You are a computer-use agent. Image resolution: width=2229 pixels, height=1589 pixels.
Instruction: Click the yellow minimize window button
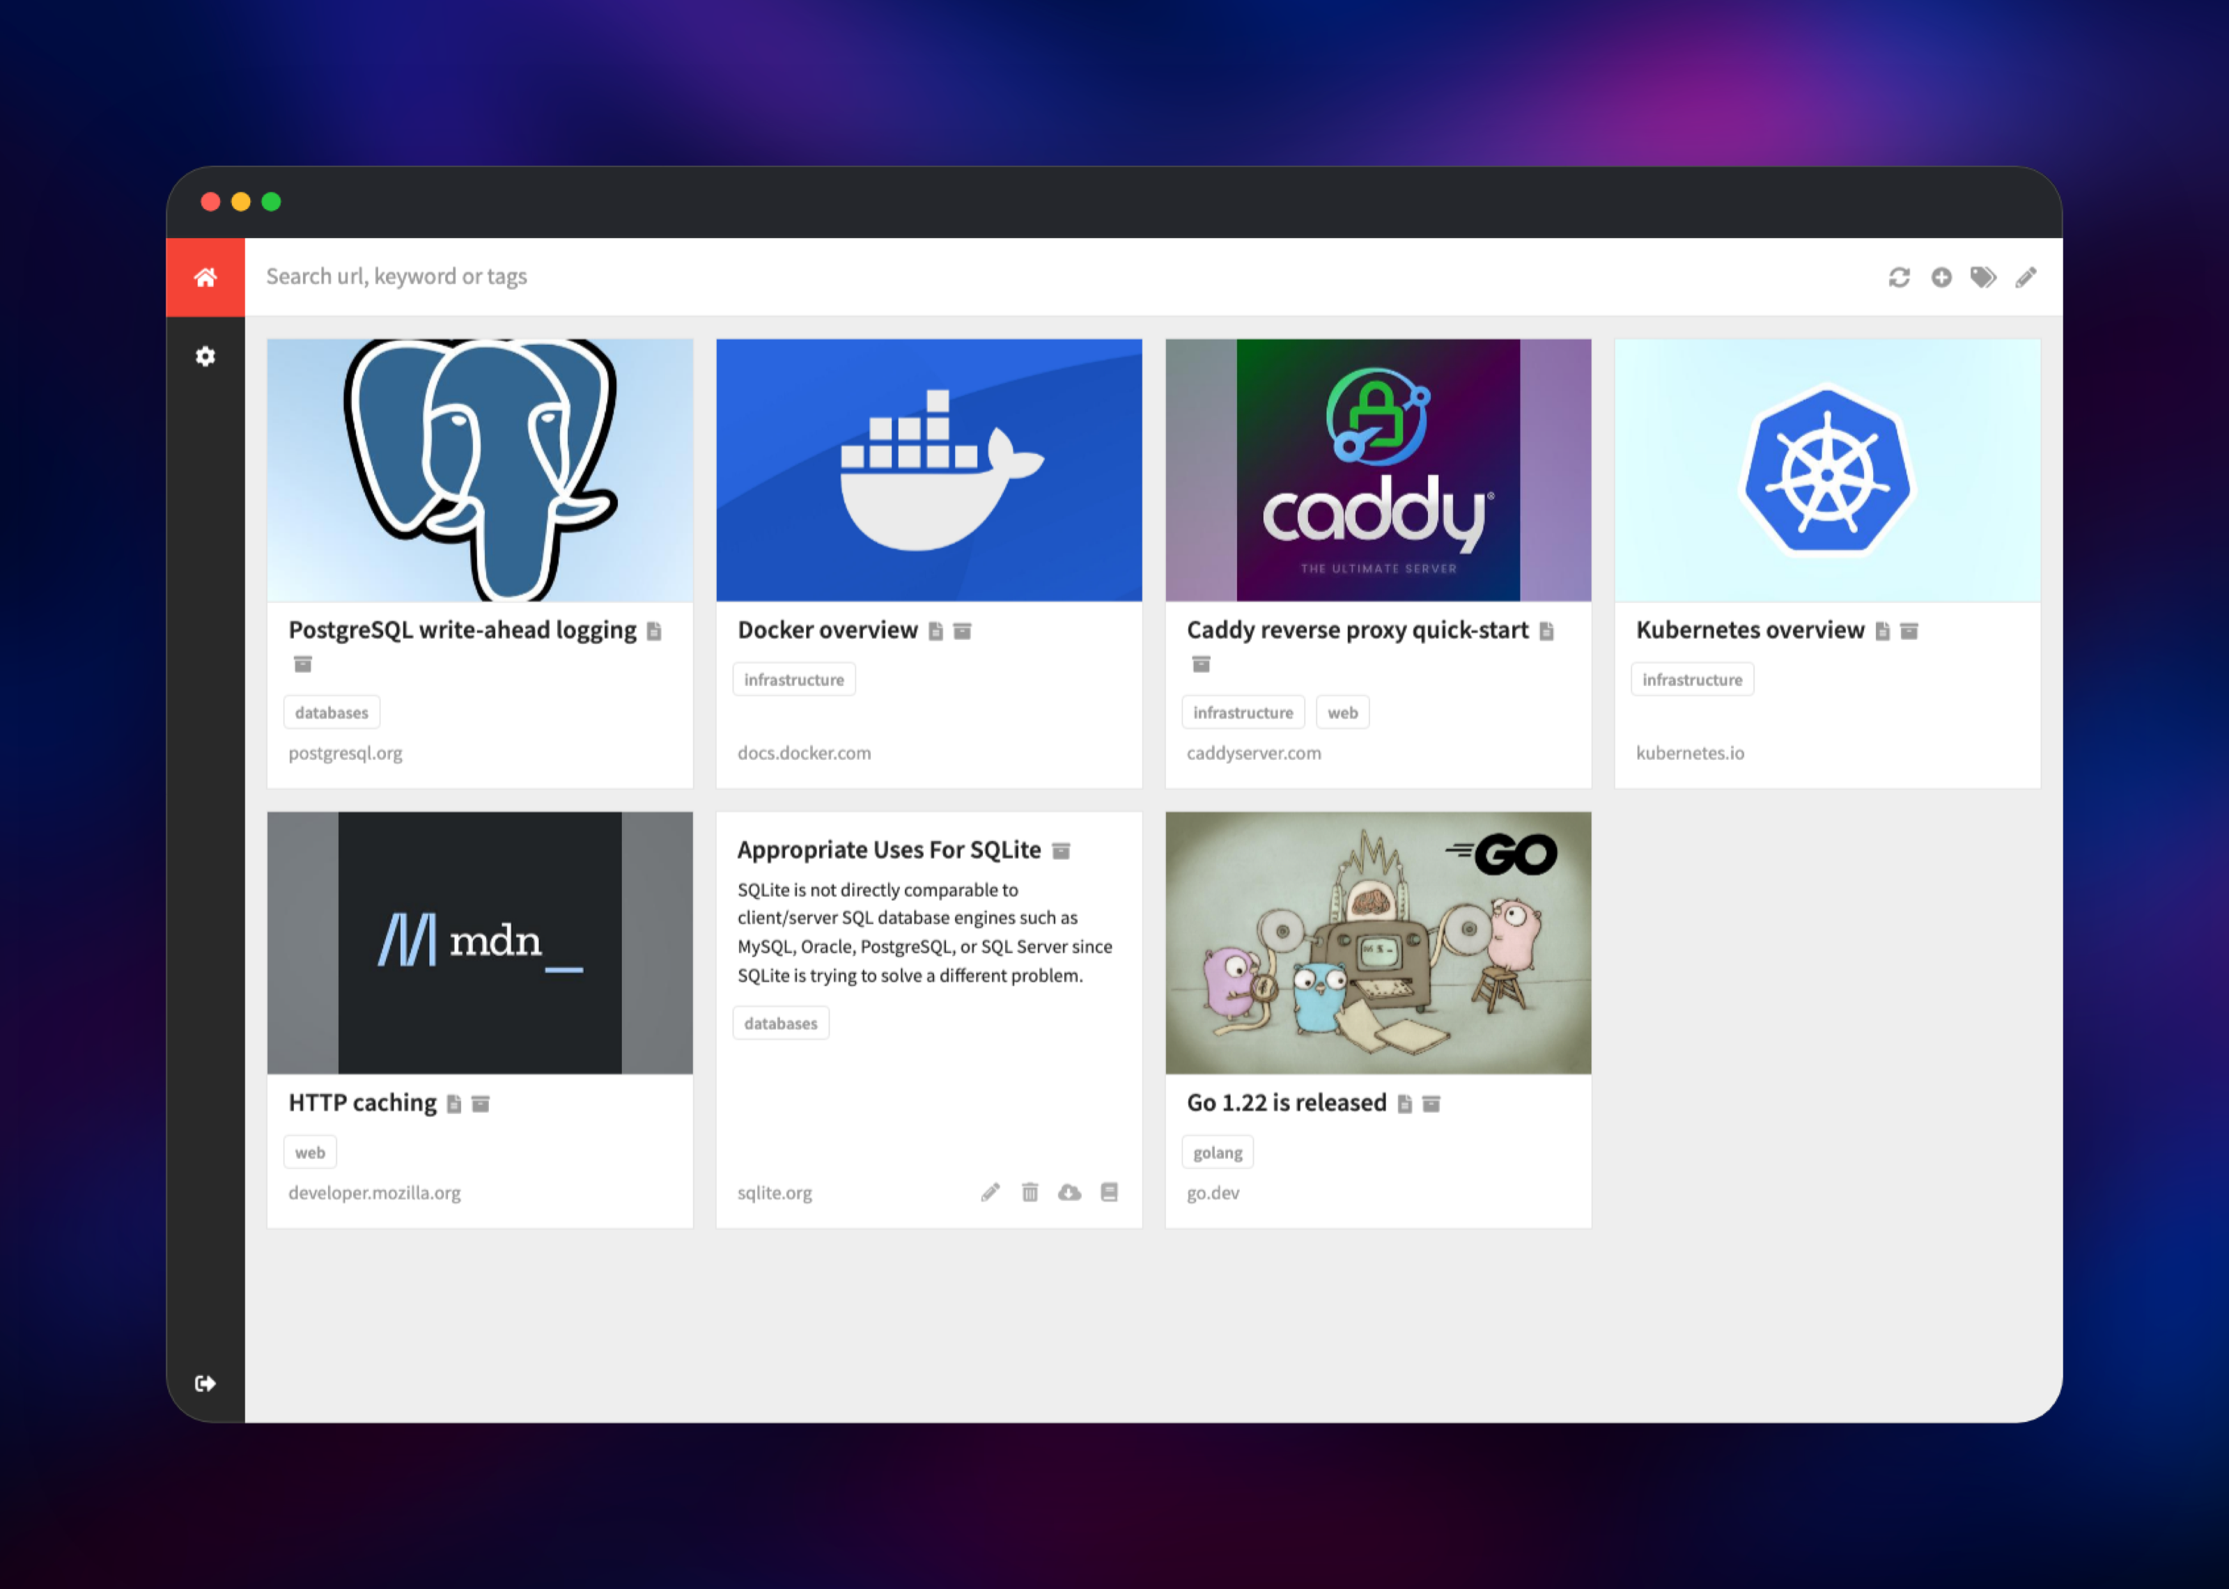click(x=241, y=201)
